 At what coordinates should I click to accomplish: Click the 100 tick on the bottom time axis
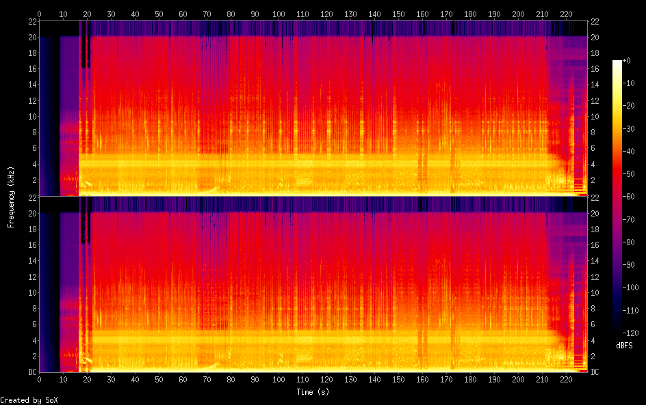279,380
